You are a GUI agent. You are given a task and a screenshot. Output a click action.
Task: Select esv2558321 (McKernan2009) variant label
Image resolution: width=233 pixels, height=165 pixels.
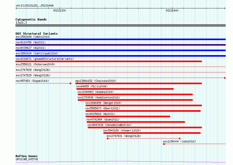[x=35, y=64]
